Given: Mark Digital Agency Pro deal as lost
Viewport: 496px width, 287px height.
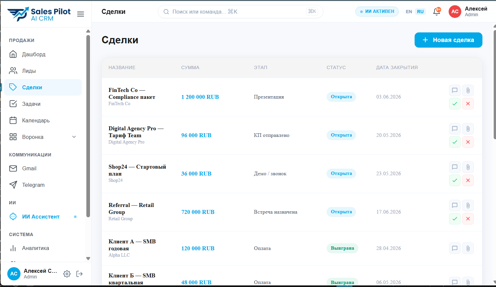Looking at the screenshot, I should click(468, 142).
